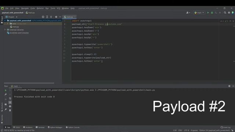Open the Code menu
This screenshot has height=132, width=235.
33,8
